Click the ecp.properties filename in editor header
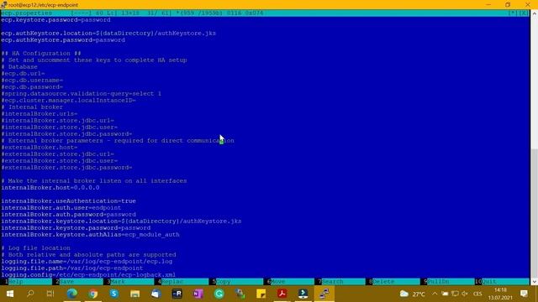Screen dimensions: 538x302 [x=26, y=13]
